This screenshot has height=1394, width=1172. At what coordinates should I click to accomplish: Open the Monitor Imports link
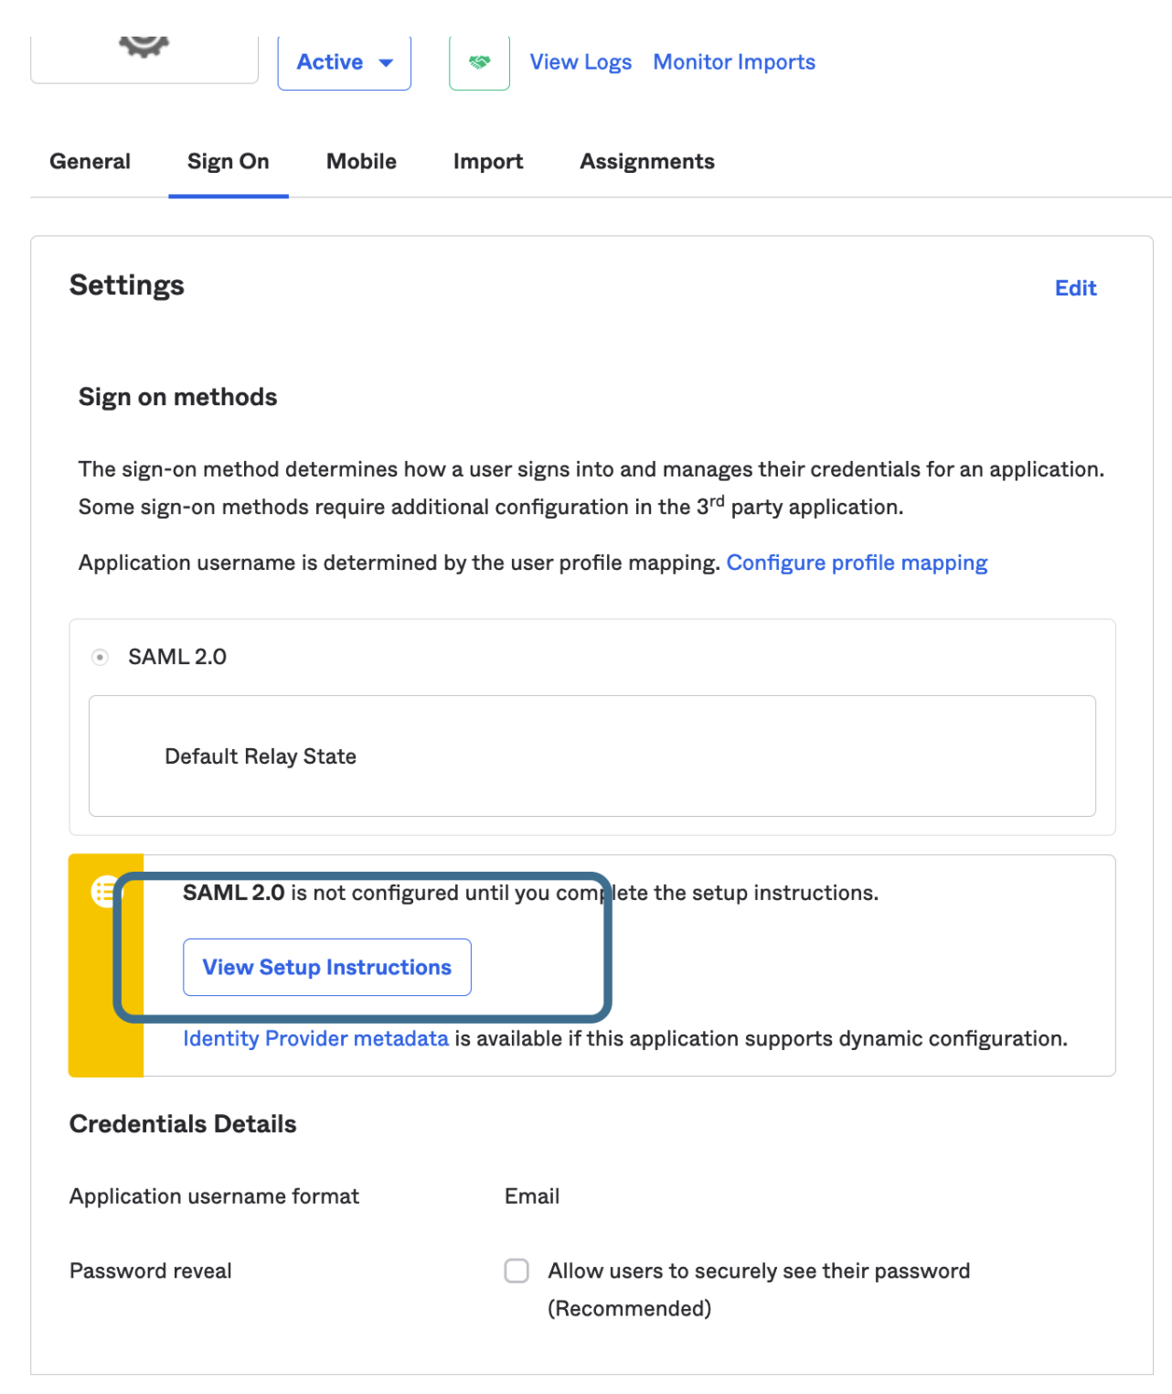point(734,62)
